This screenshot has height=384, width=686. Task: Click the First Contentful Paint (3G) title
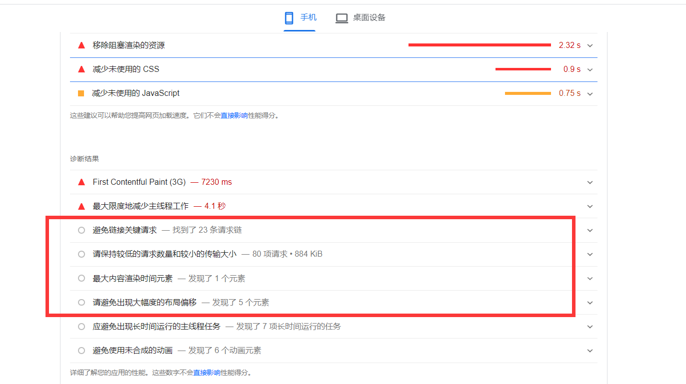point(139,182)
